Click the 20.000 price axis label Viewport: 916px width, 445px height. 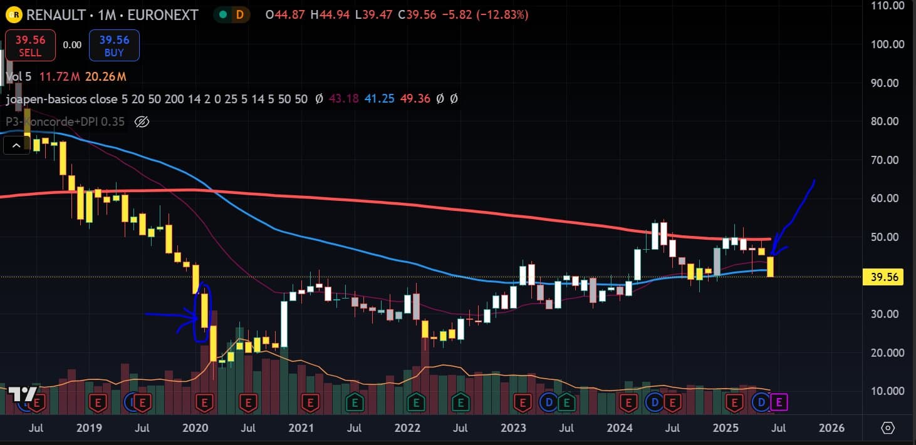(x=887, y=353)
